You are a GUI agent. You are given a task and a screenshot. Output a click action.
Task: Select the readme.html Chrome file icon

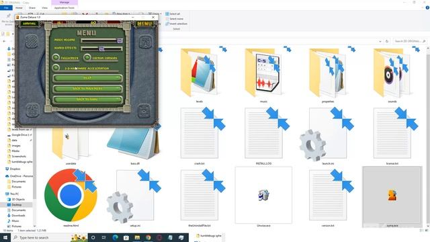[x=71, y=195]
